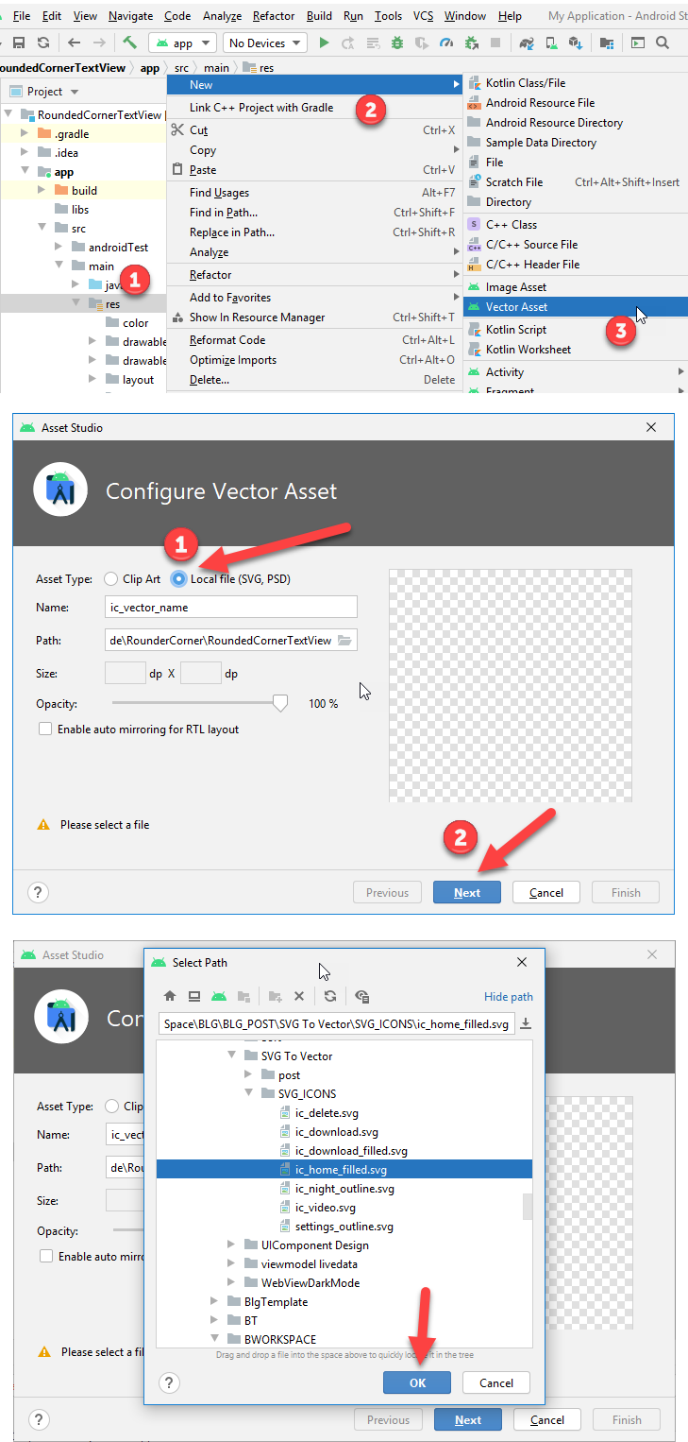Open the Build menu in the menu bar
Screen dimensions: 688x1442
click(320, 16)
